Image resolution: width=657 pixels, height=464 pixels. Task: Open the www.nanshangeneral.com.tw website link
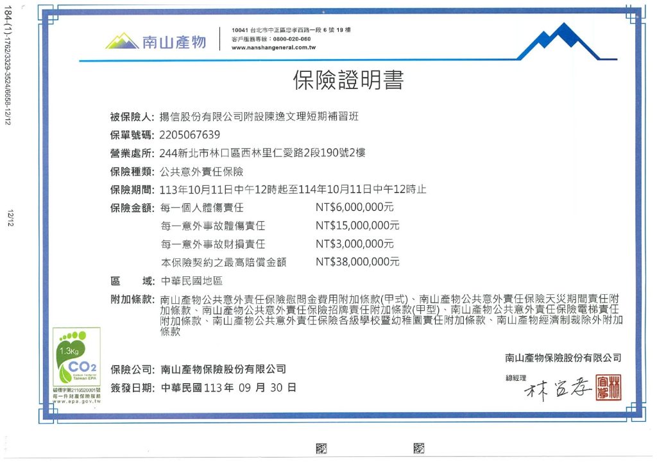pyautogui.click(x=273, y=47)
